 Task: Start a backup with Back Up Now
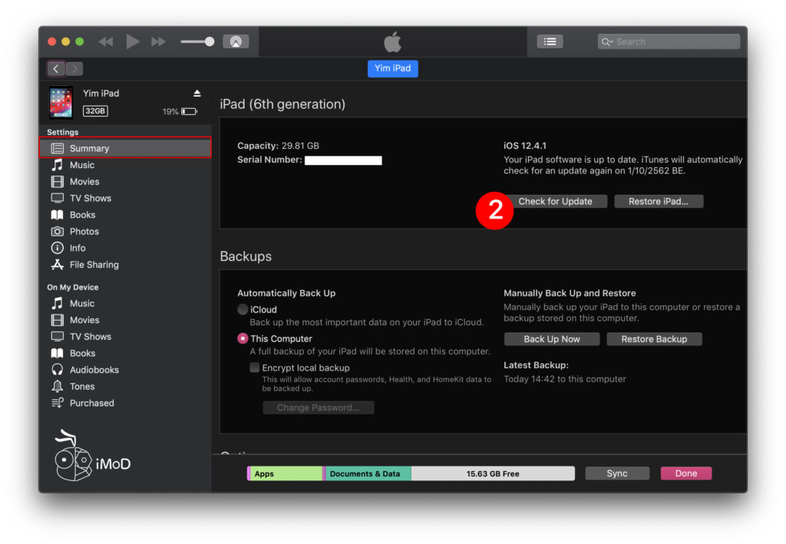pos(551,338)
